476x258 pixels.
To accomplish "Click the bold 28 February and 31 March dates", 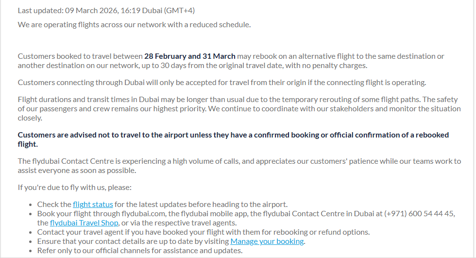I will pyautogui.click(x=189, y=56).
